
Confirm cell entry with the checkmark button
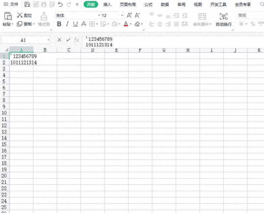(x=68, y=40)
